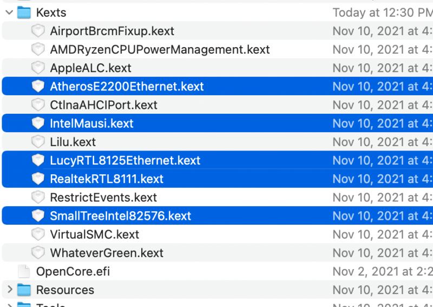Screen dimensions: 433x307
Task: Click the Lilu.kext shield icon
Action: (x=37, y=142)
